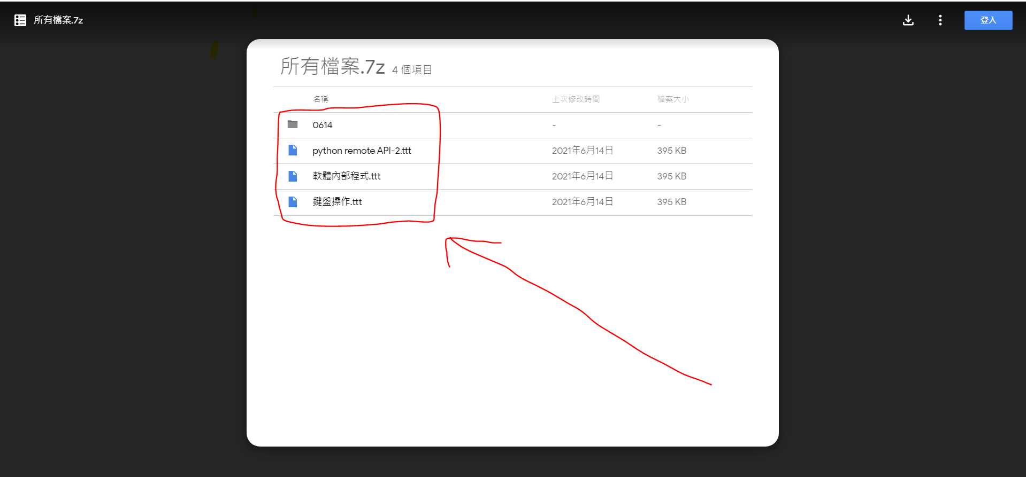Click the 上次修改時間 column header
The width and height of the screenshot is (1026, 477).
(576, 99)
